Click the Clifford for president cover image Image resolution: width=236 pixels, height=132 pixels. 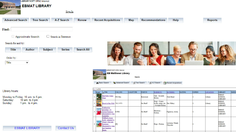tap(99, 112)
